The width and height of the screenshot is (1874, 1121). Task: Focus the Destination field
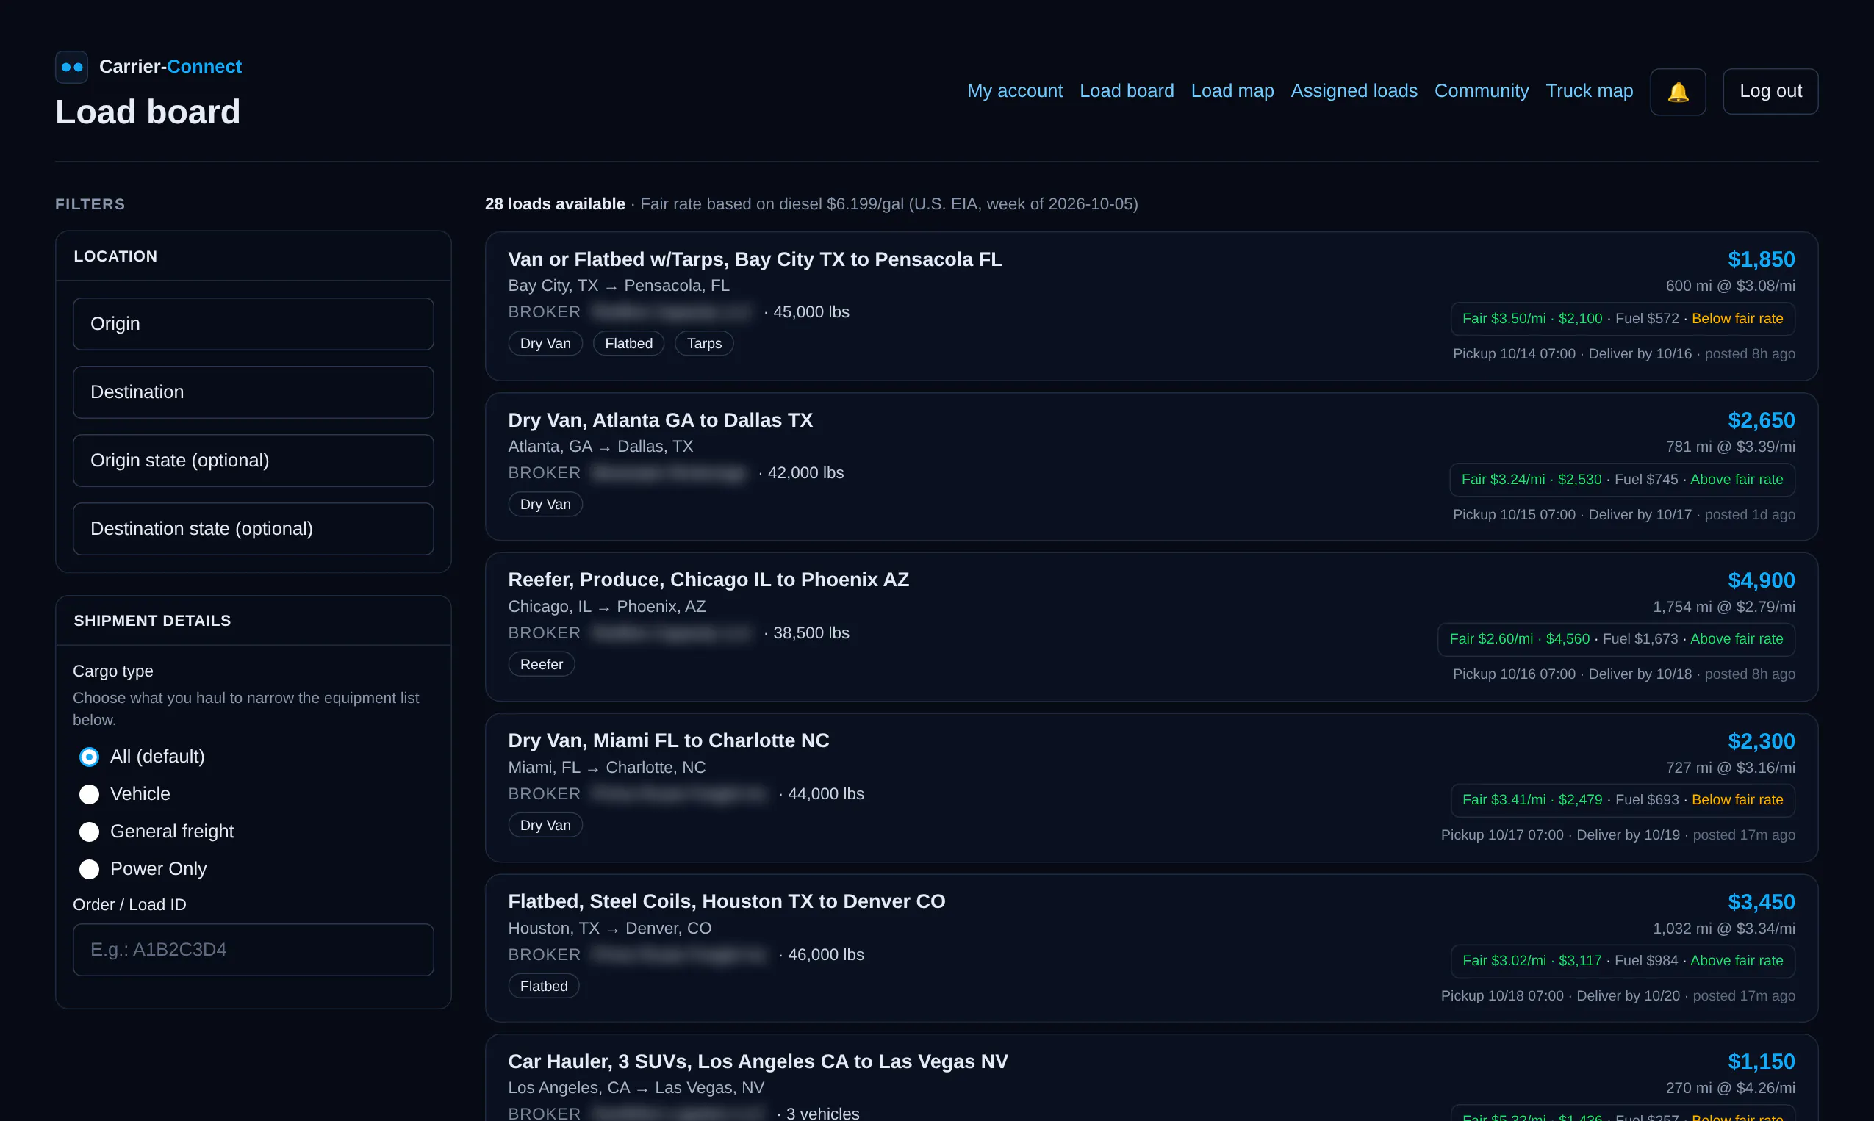tap(253, 392)
